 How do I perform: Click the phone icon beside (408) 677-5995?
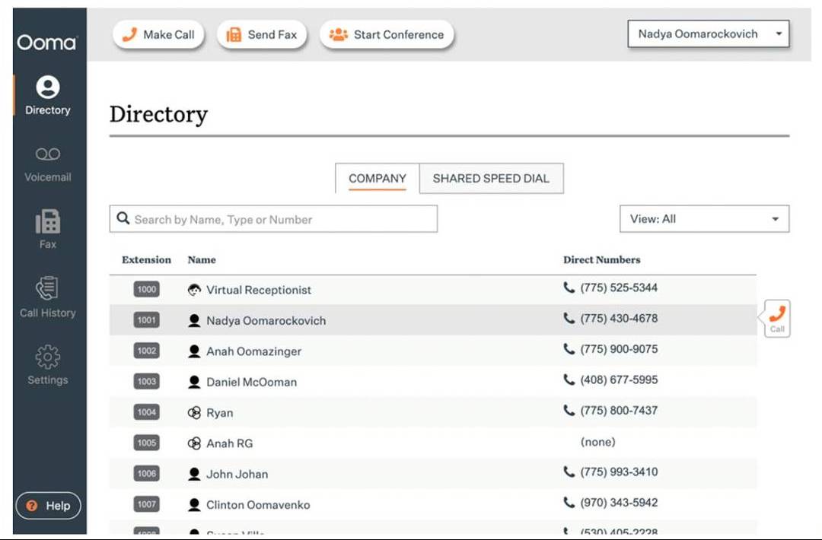(x=569, y=380)
